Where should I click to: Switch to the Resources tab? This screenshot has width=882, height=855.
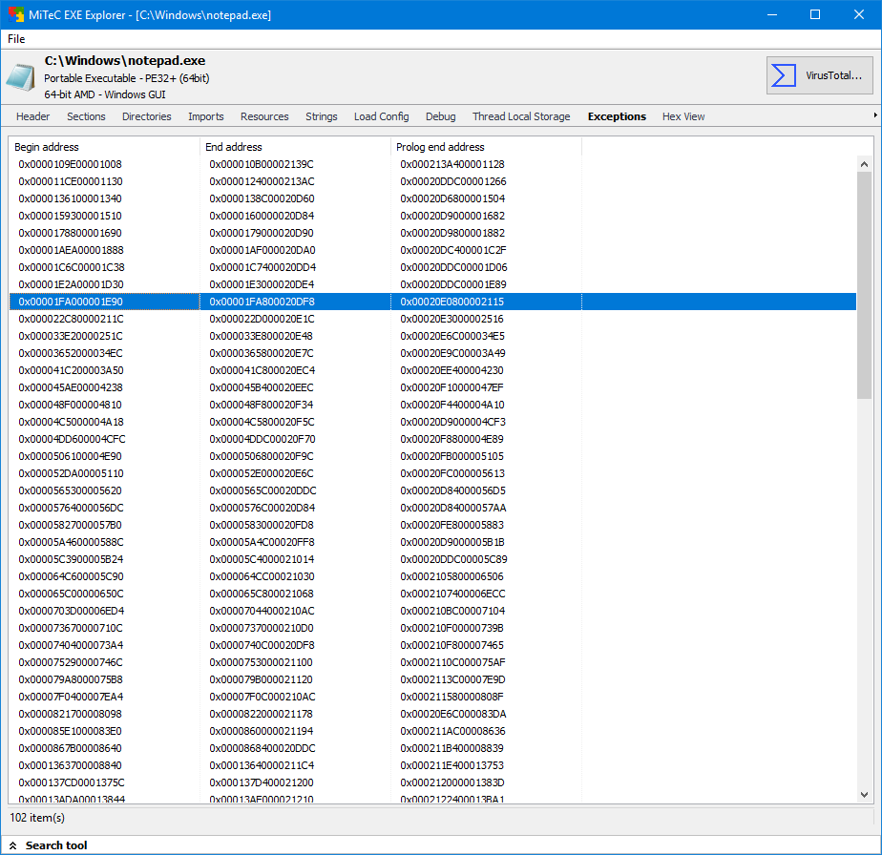tap(264, 116)
